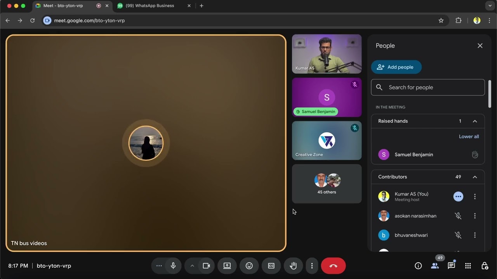
Task: Open more actions for asokan narasimhan
Action: [x=475, y=216]
